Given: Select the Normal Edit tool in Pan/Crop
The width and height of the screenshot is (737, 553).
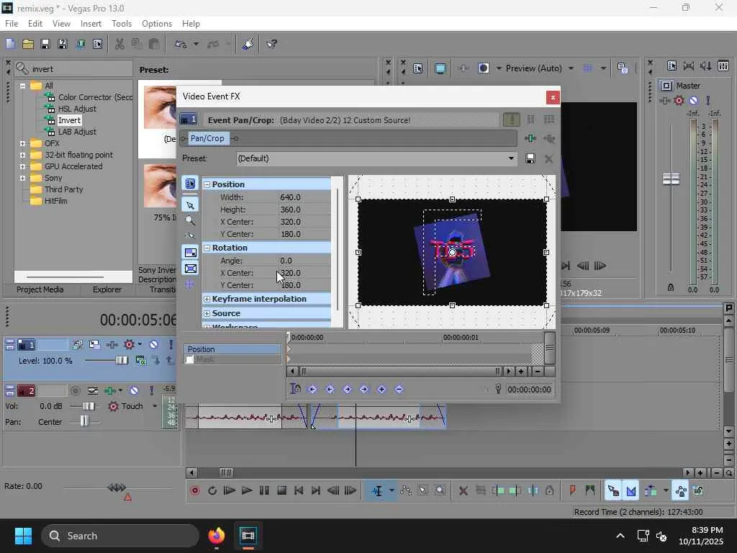Looking at the screenshot, I should [190, 205].
